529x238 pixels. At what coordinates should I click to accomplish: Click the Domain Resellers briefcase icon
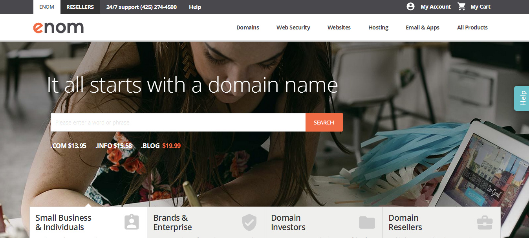tap(485, 223)
